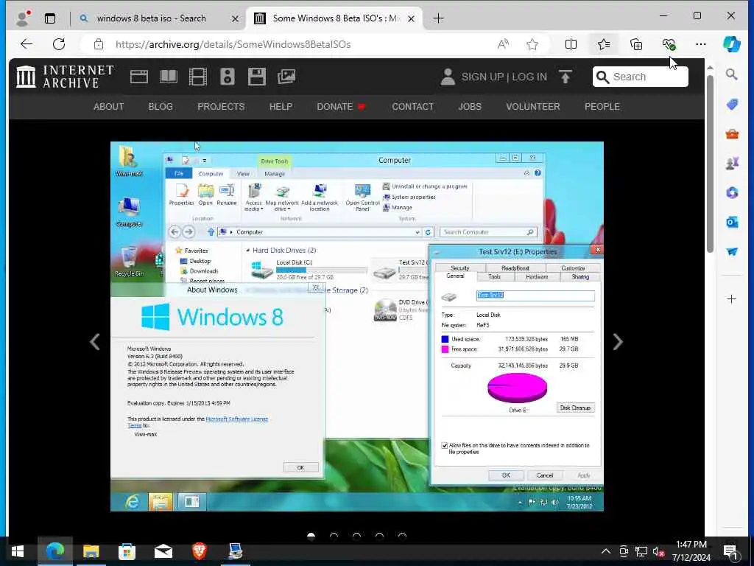Screen dimensions: 754x566
Task: Show previous carousel image
Action: tap(95, 342)
